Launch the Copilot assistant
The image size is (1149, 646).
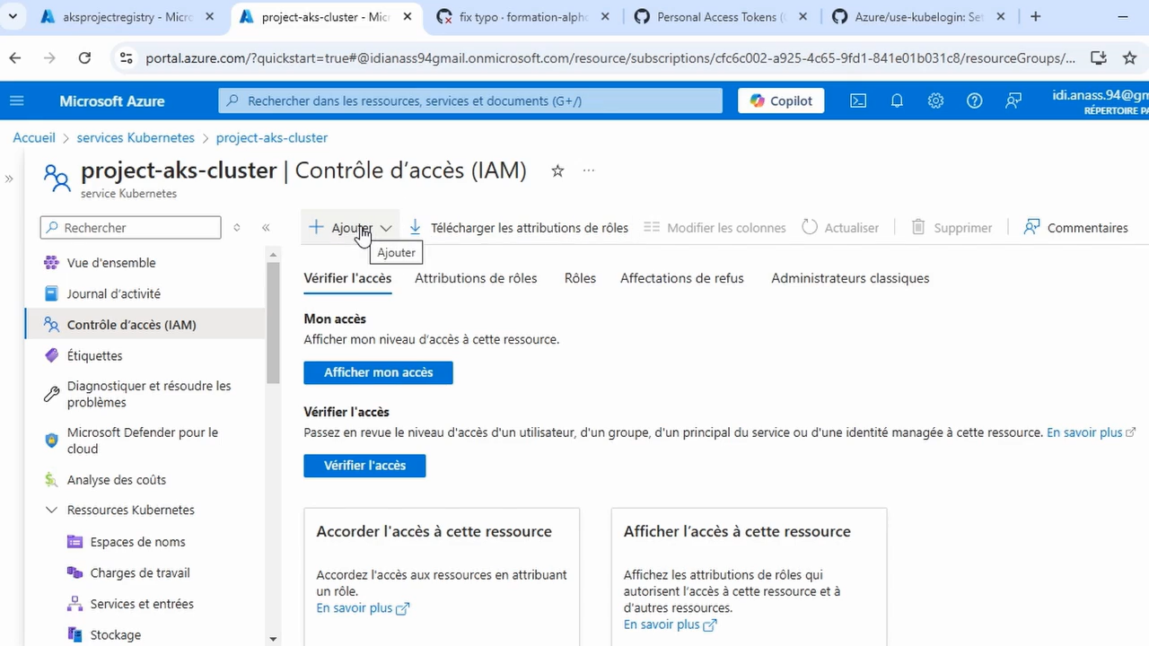point(780,100)
